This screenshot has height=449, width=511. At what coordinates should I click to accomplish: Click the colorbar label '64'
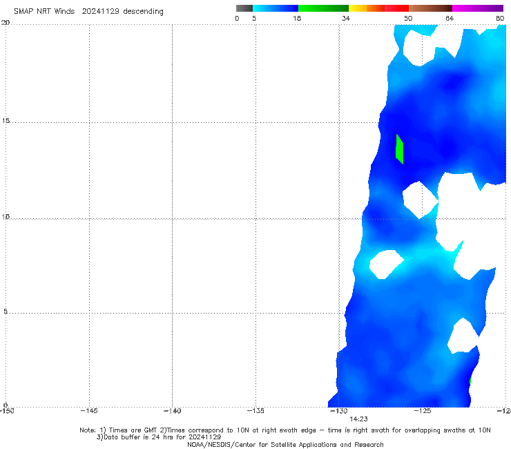point(450,19)
